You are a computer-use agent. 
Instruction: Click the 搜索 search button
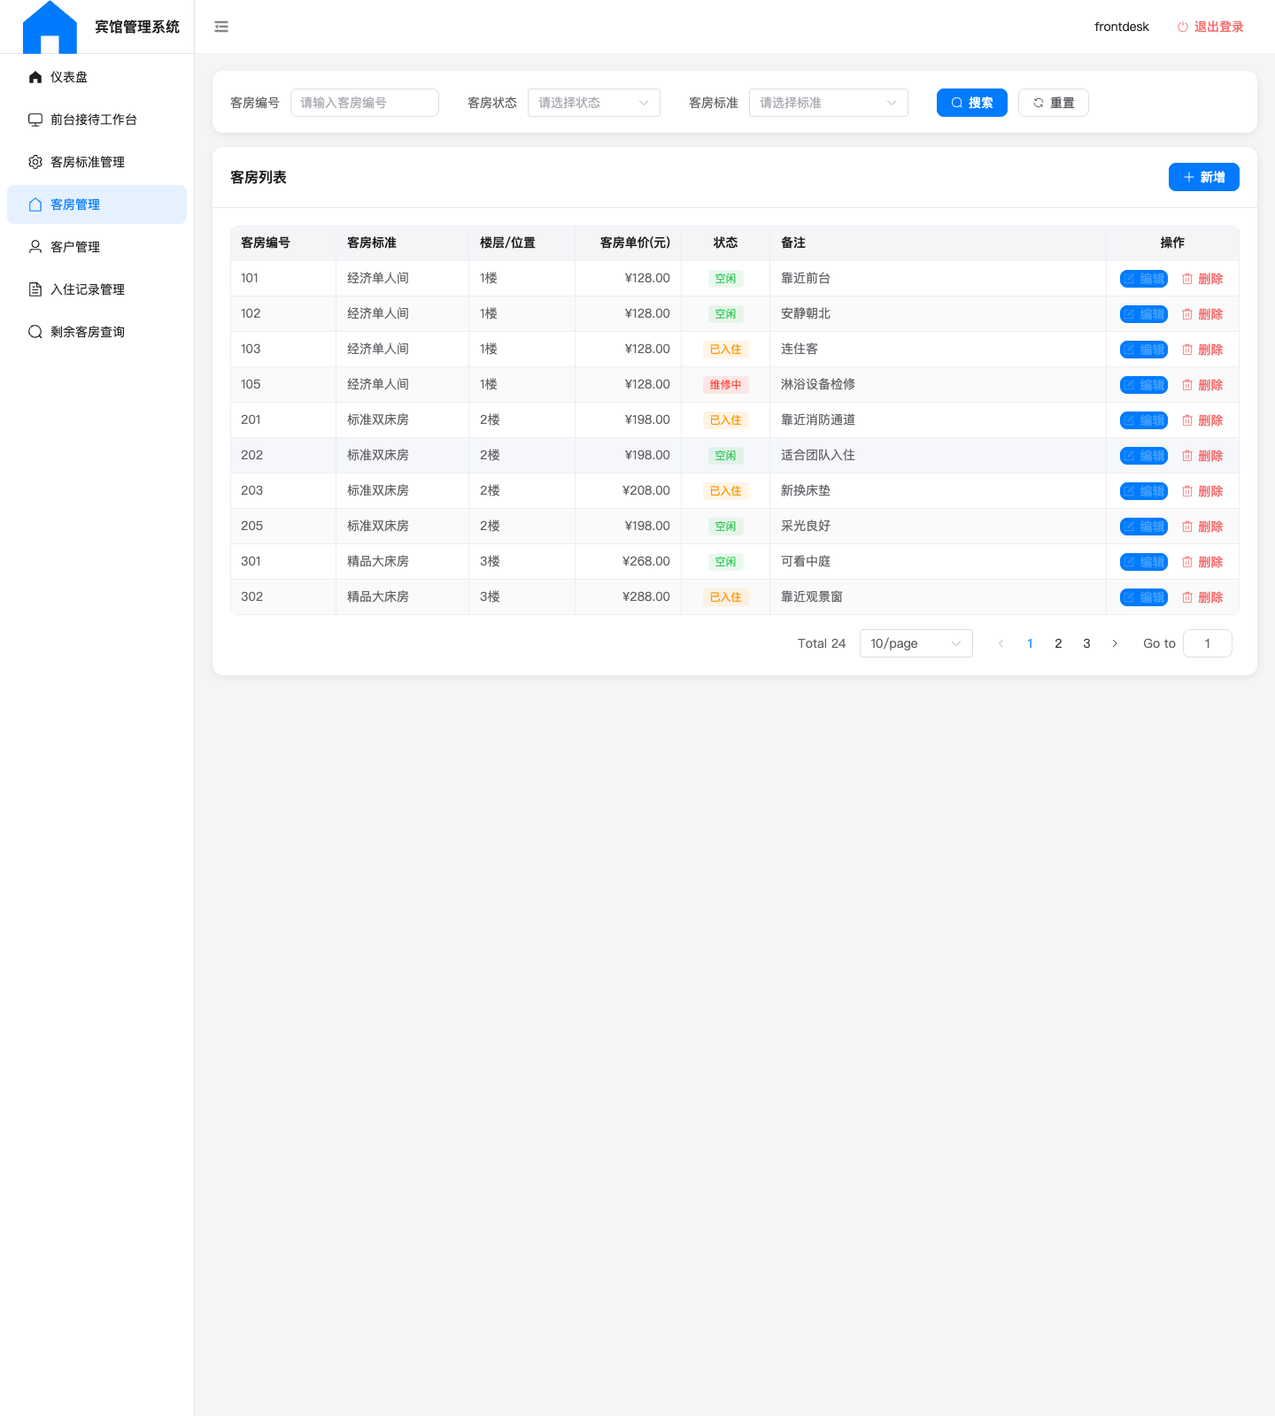click(972, 103)
